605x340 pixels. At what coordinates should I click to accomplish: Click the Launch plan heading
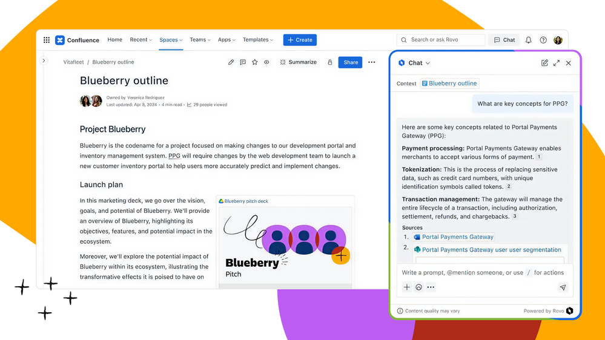coord(102,185)
